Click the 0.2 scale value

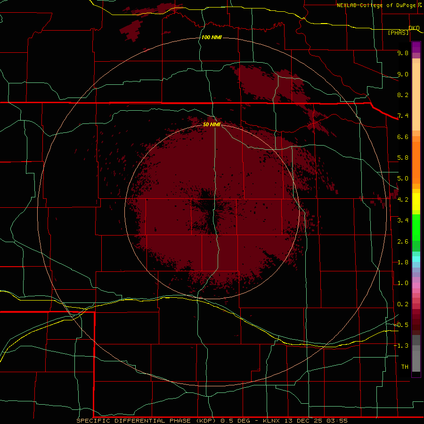point(403,304)
